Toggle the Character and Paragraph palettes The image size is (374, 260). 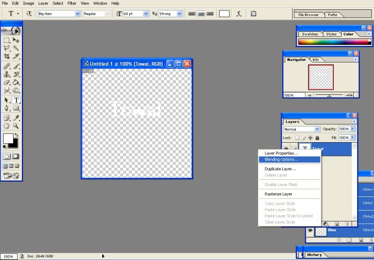click(254, 14)
